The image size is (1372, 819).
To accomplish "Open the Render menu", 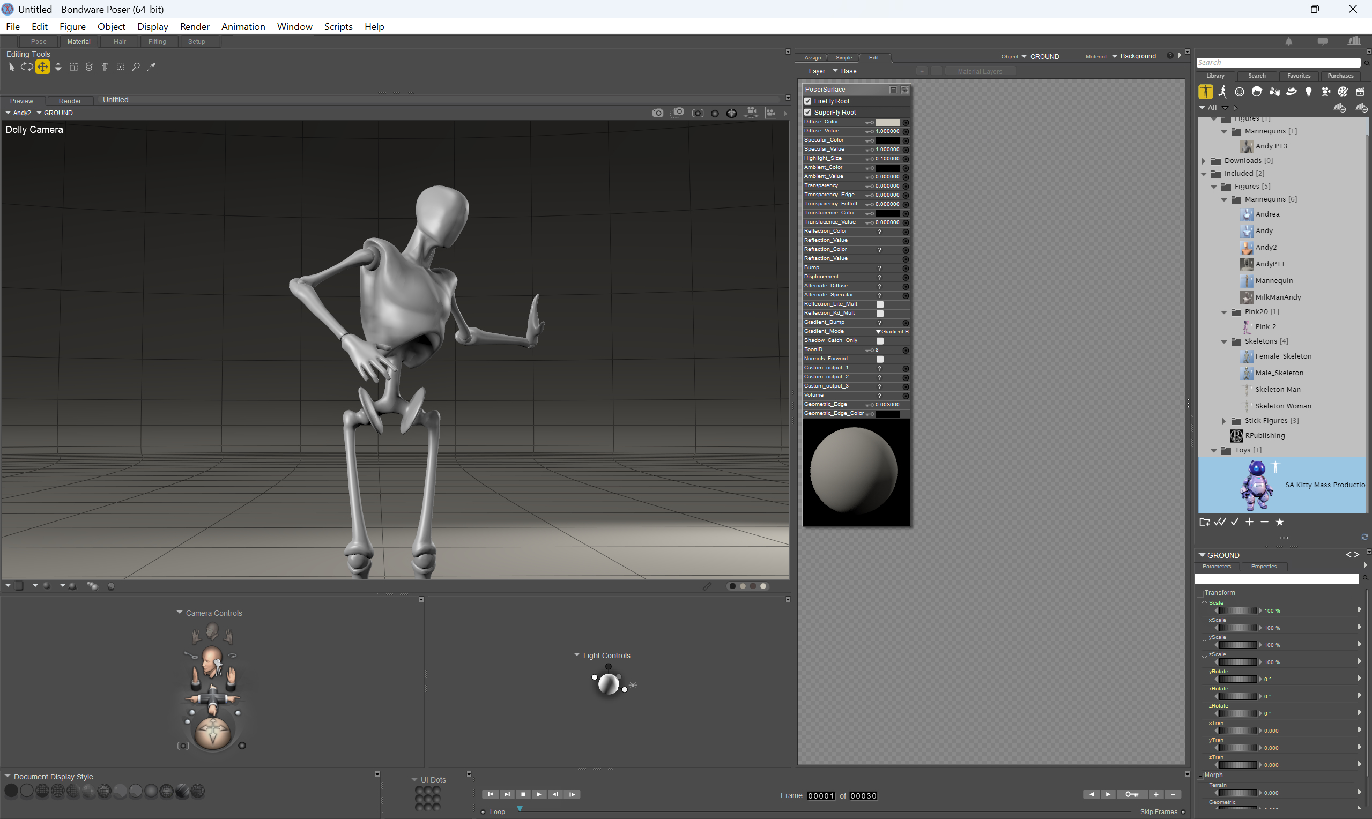I will 194,26.
